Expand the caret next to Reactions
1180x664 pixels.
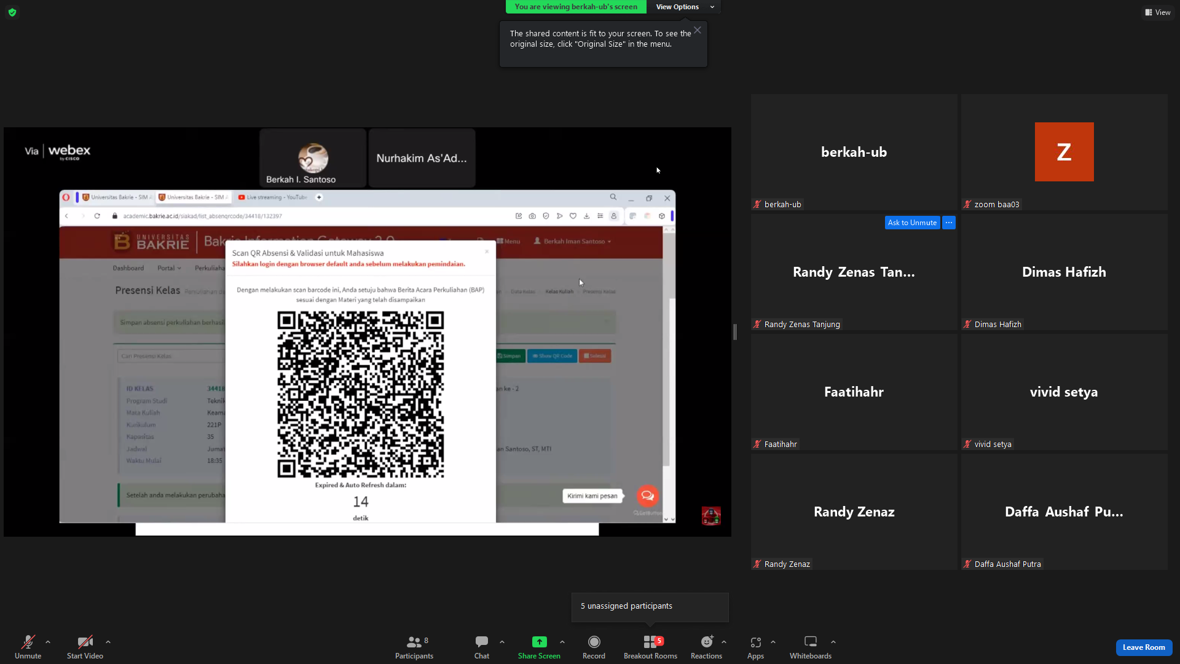click(724, 642)
